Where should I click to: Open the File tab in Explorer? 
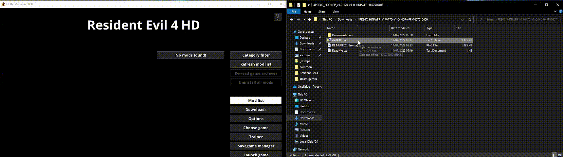pos(294,11)
